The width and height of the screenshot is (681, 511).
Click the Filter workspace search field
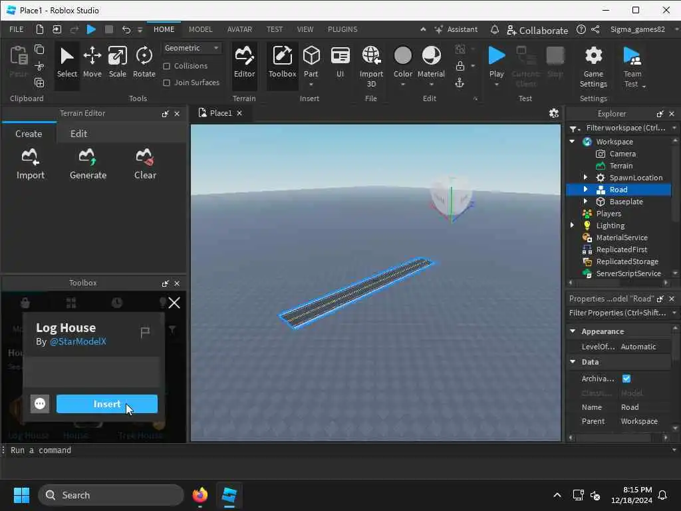[x=625, y=128]
